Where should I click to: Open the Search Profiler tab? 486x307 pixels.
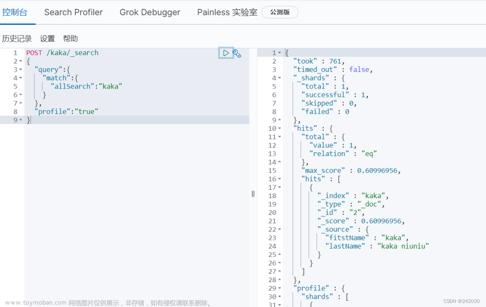tap(73, 13)
